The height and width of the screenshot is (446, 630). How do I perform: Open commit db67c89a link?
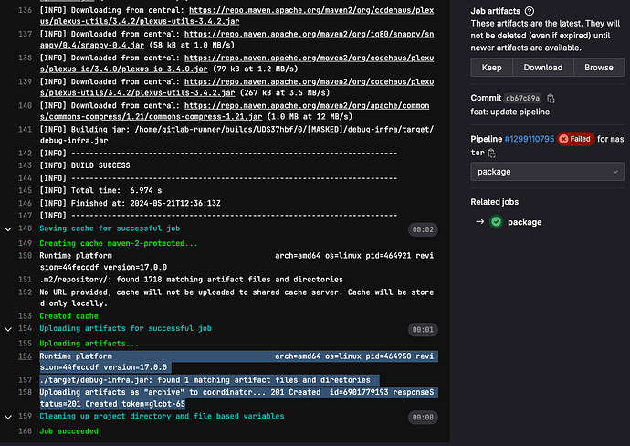pyautogui.click(x=522, y=98)
